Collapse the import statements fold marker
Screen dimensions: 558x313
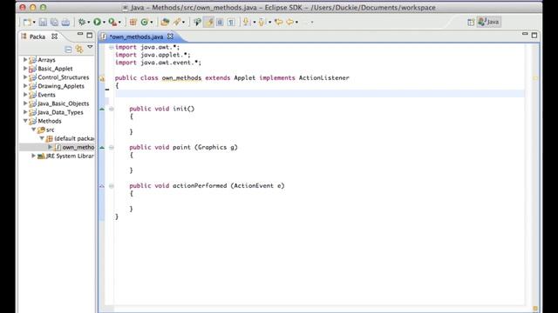tap(112, 47)
